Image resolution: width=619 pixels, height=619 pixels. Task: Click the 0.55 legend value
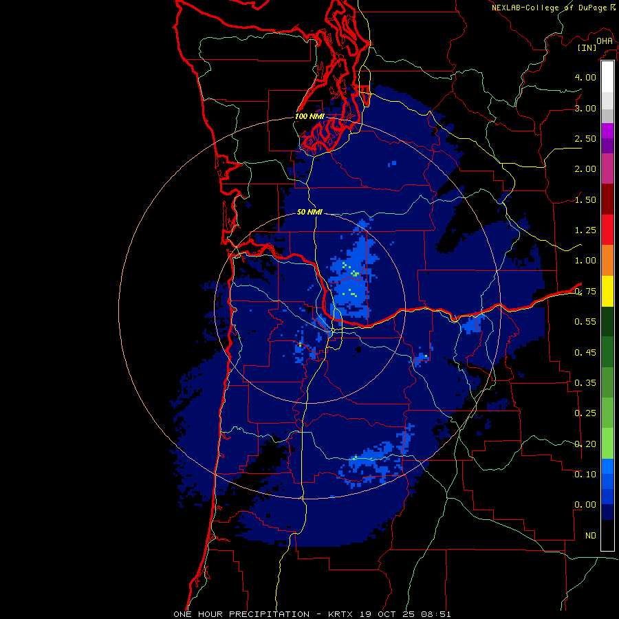tap(585, 322)
